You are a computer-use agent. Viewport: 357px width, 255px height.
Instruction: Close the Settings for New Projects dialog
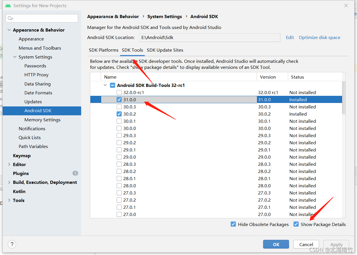click(x=346, y=5)
